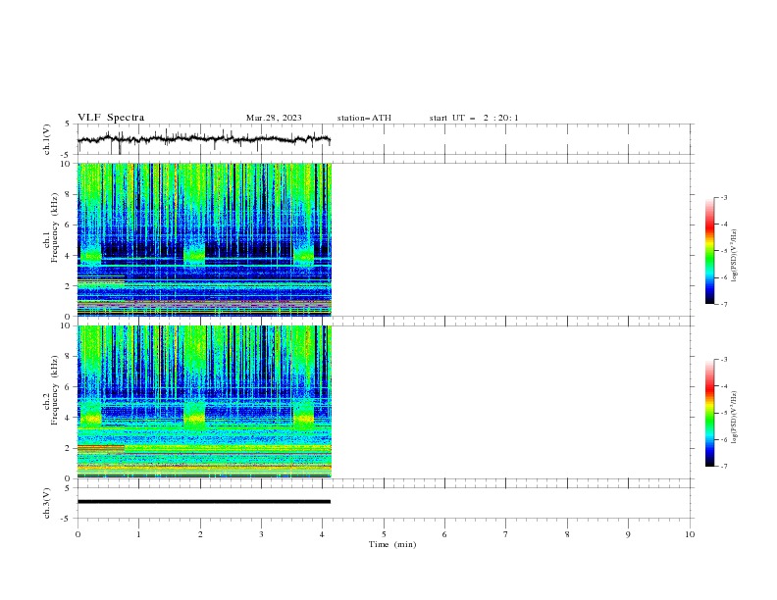Click the "2" kHz tick of ch.1 spectrogram
Screen dimensions: 777x600
[x=69, y=286]
